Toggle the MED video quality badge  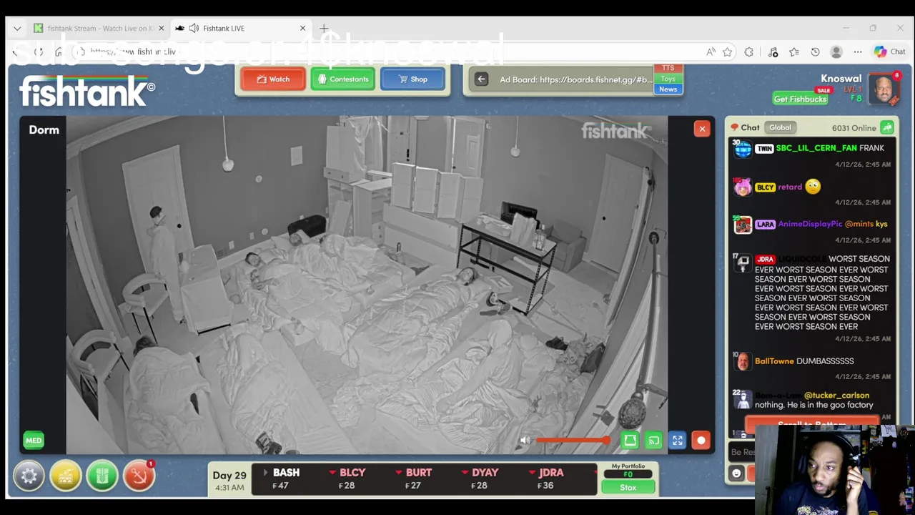coord(34,441)
